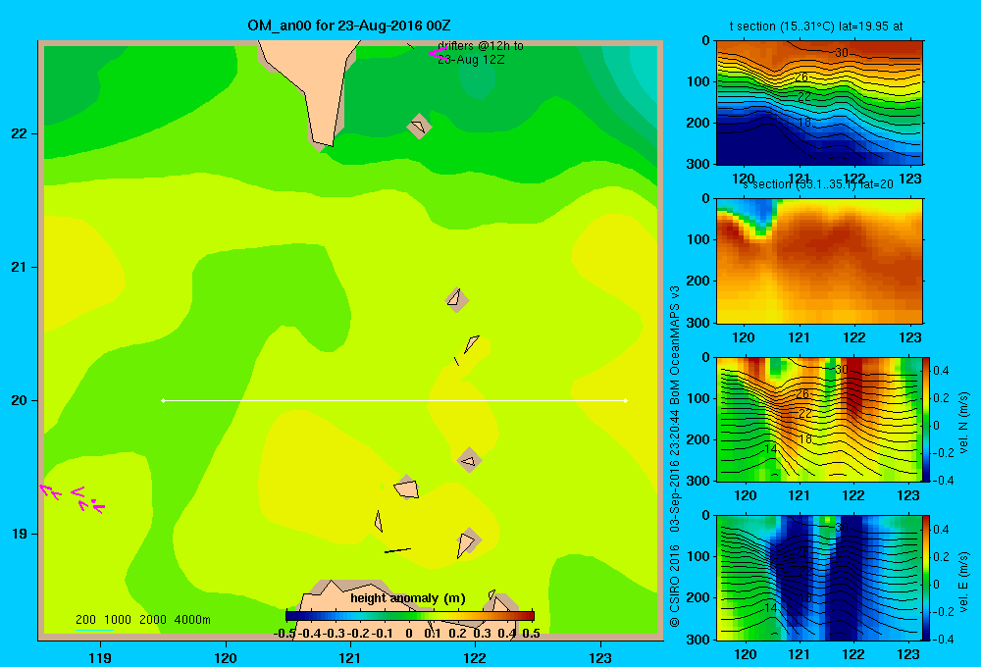Click the vertical colorbar next to the vel. N panel
The height and width of the screenshot is (667, 981).
[x=926, y=419]
